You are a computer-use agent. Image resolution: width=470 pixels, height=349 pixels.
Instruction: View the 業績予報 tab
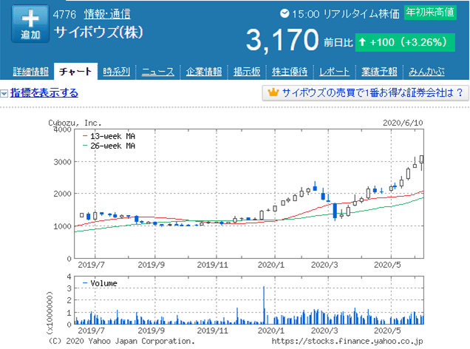[379, 72]
